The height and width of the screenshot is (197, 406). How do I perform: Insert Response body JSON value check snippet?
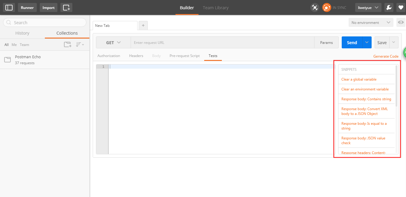coord(363,141)
